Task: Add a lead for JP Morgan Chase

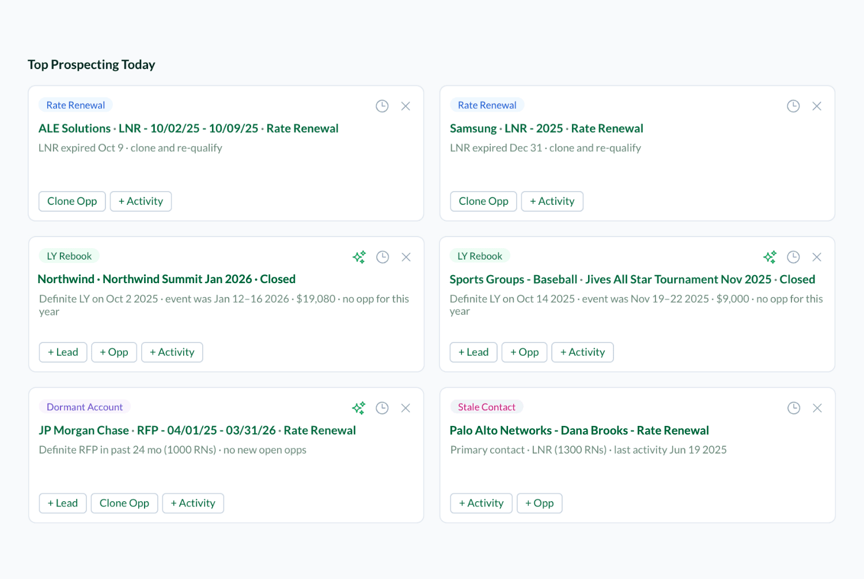Action: 63,503
